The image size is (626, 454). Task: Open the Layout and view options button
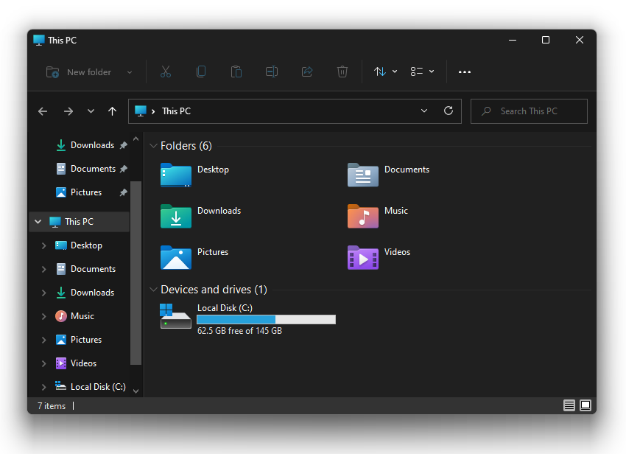(423, 72)
